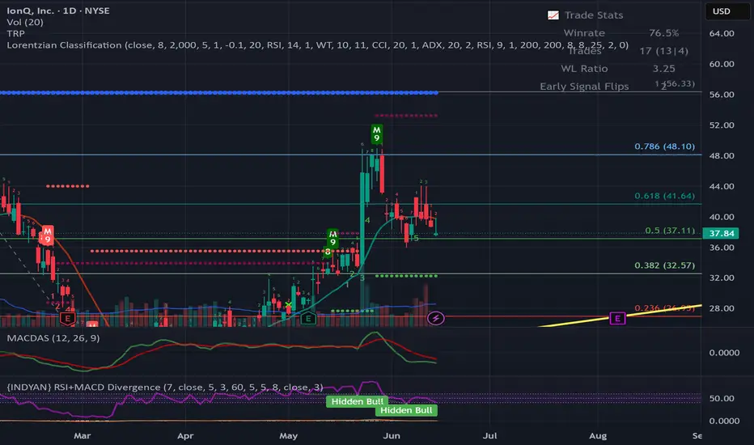Click the May date label
Viewport: 754px width, 445px height.
pyautogui.click(x=289, y=436)
